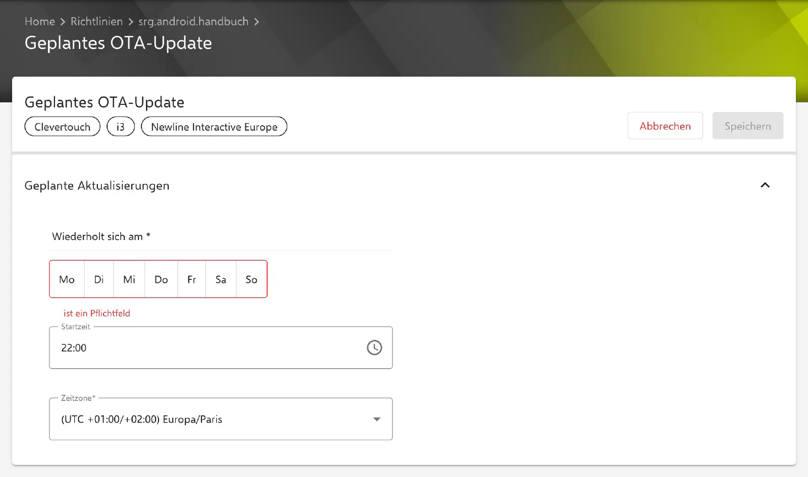
Task: Open the clock time picker icon
Action: (x=374, y=347)
